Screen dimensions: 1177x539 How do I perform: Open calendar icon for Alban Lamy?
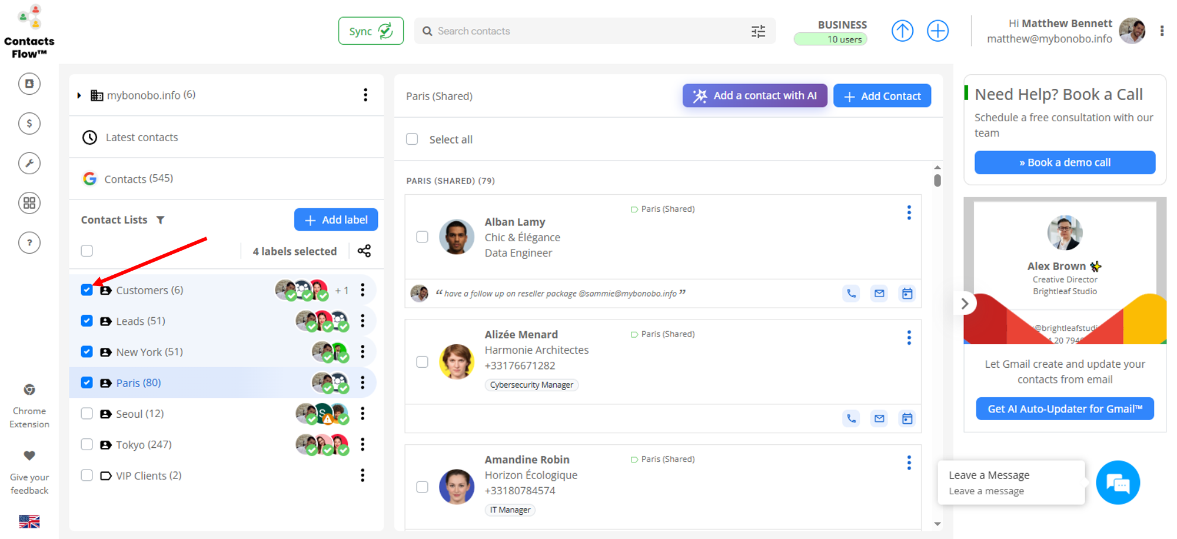click(x=907, y=294)
